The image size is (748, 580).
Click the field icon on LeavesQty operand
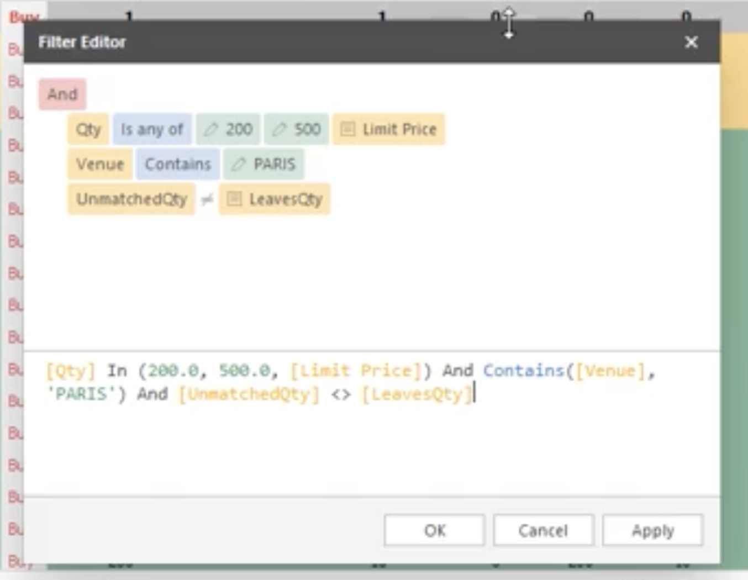coord(234,199)
